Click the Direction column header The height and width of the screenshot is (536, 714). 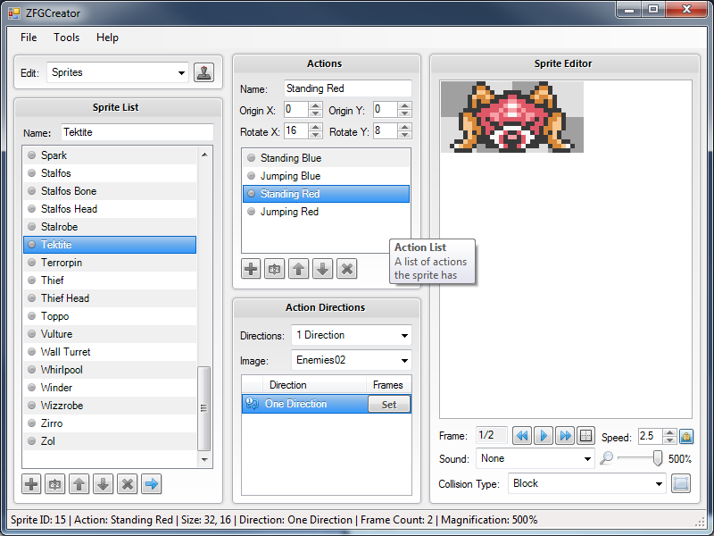point(315,385)
